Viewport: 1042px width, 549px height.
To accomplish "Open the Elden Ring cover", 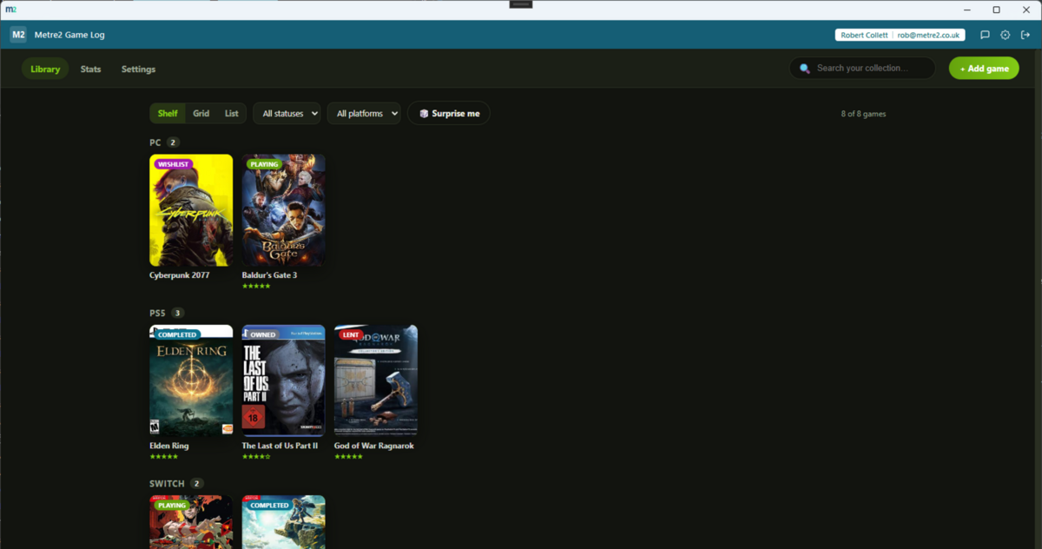I will click(191, 380).
